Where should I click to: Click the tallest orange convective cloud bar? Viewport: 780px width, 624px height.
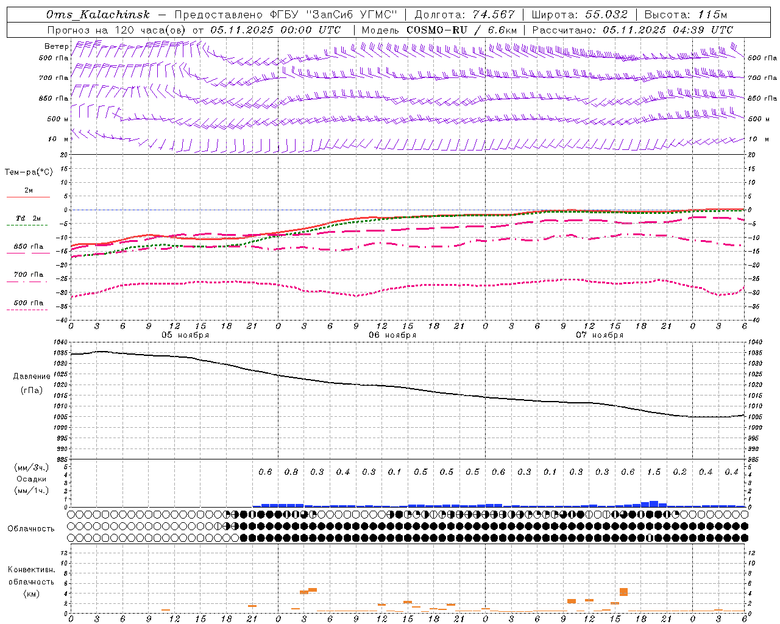(x=623, y=592)
